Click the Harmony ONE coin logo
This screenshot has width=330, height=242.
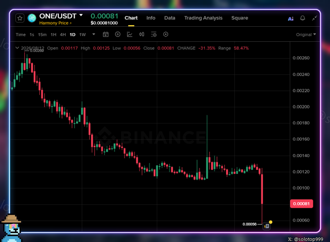(x=32, y=18)
